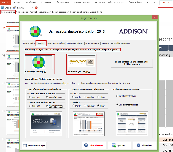
Task: Open the ÜBERPRÜFEN ribbon tab
Action: (x=135, y=2)
